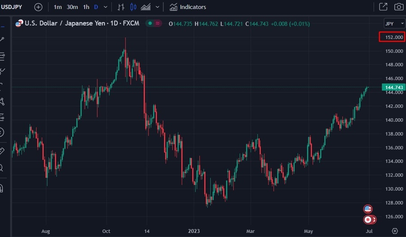Click the H144.762 high value
This screenshot has height=237, width=406.
(206, 24)
